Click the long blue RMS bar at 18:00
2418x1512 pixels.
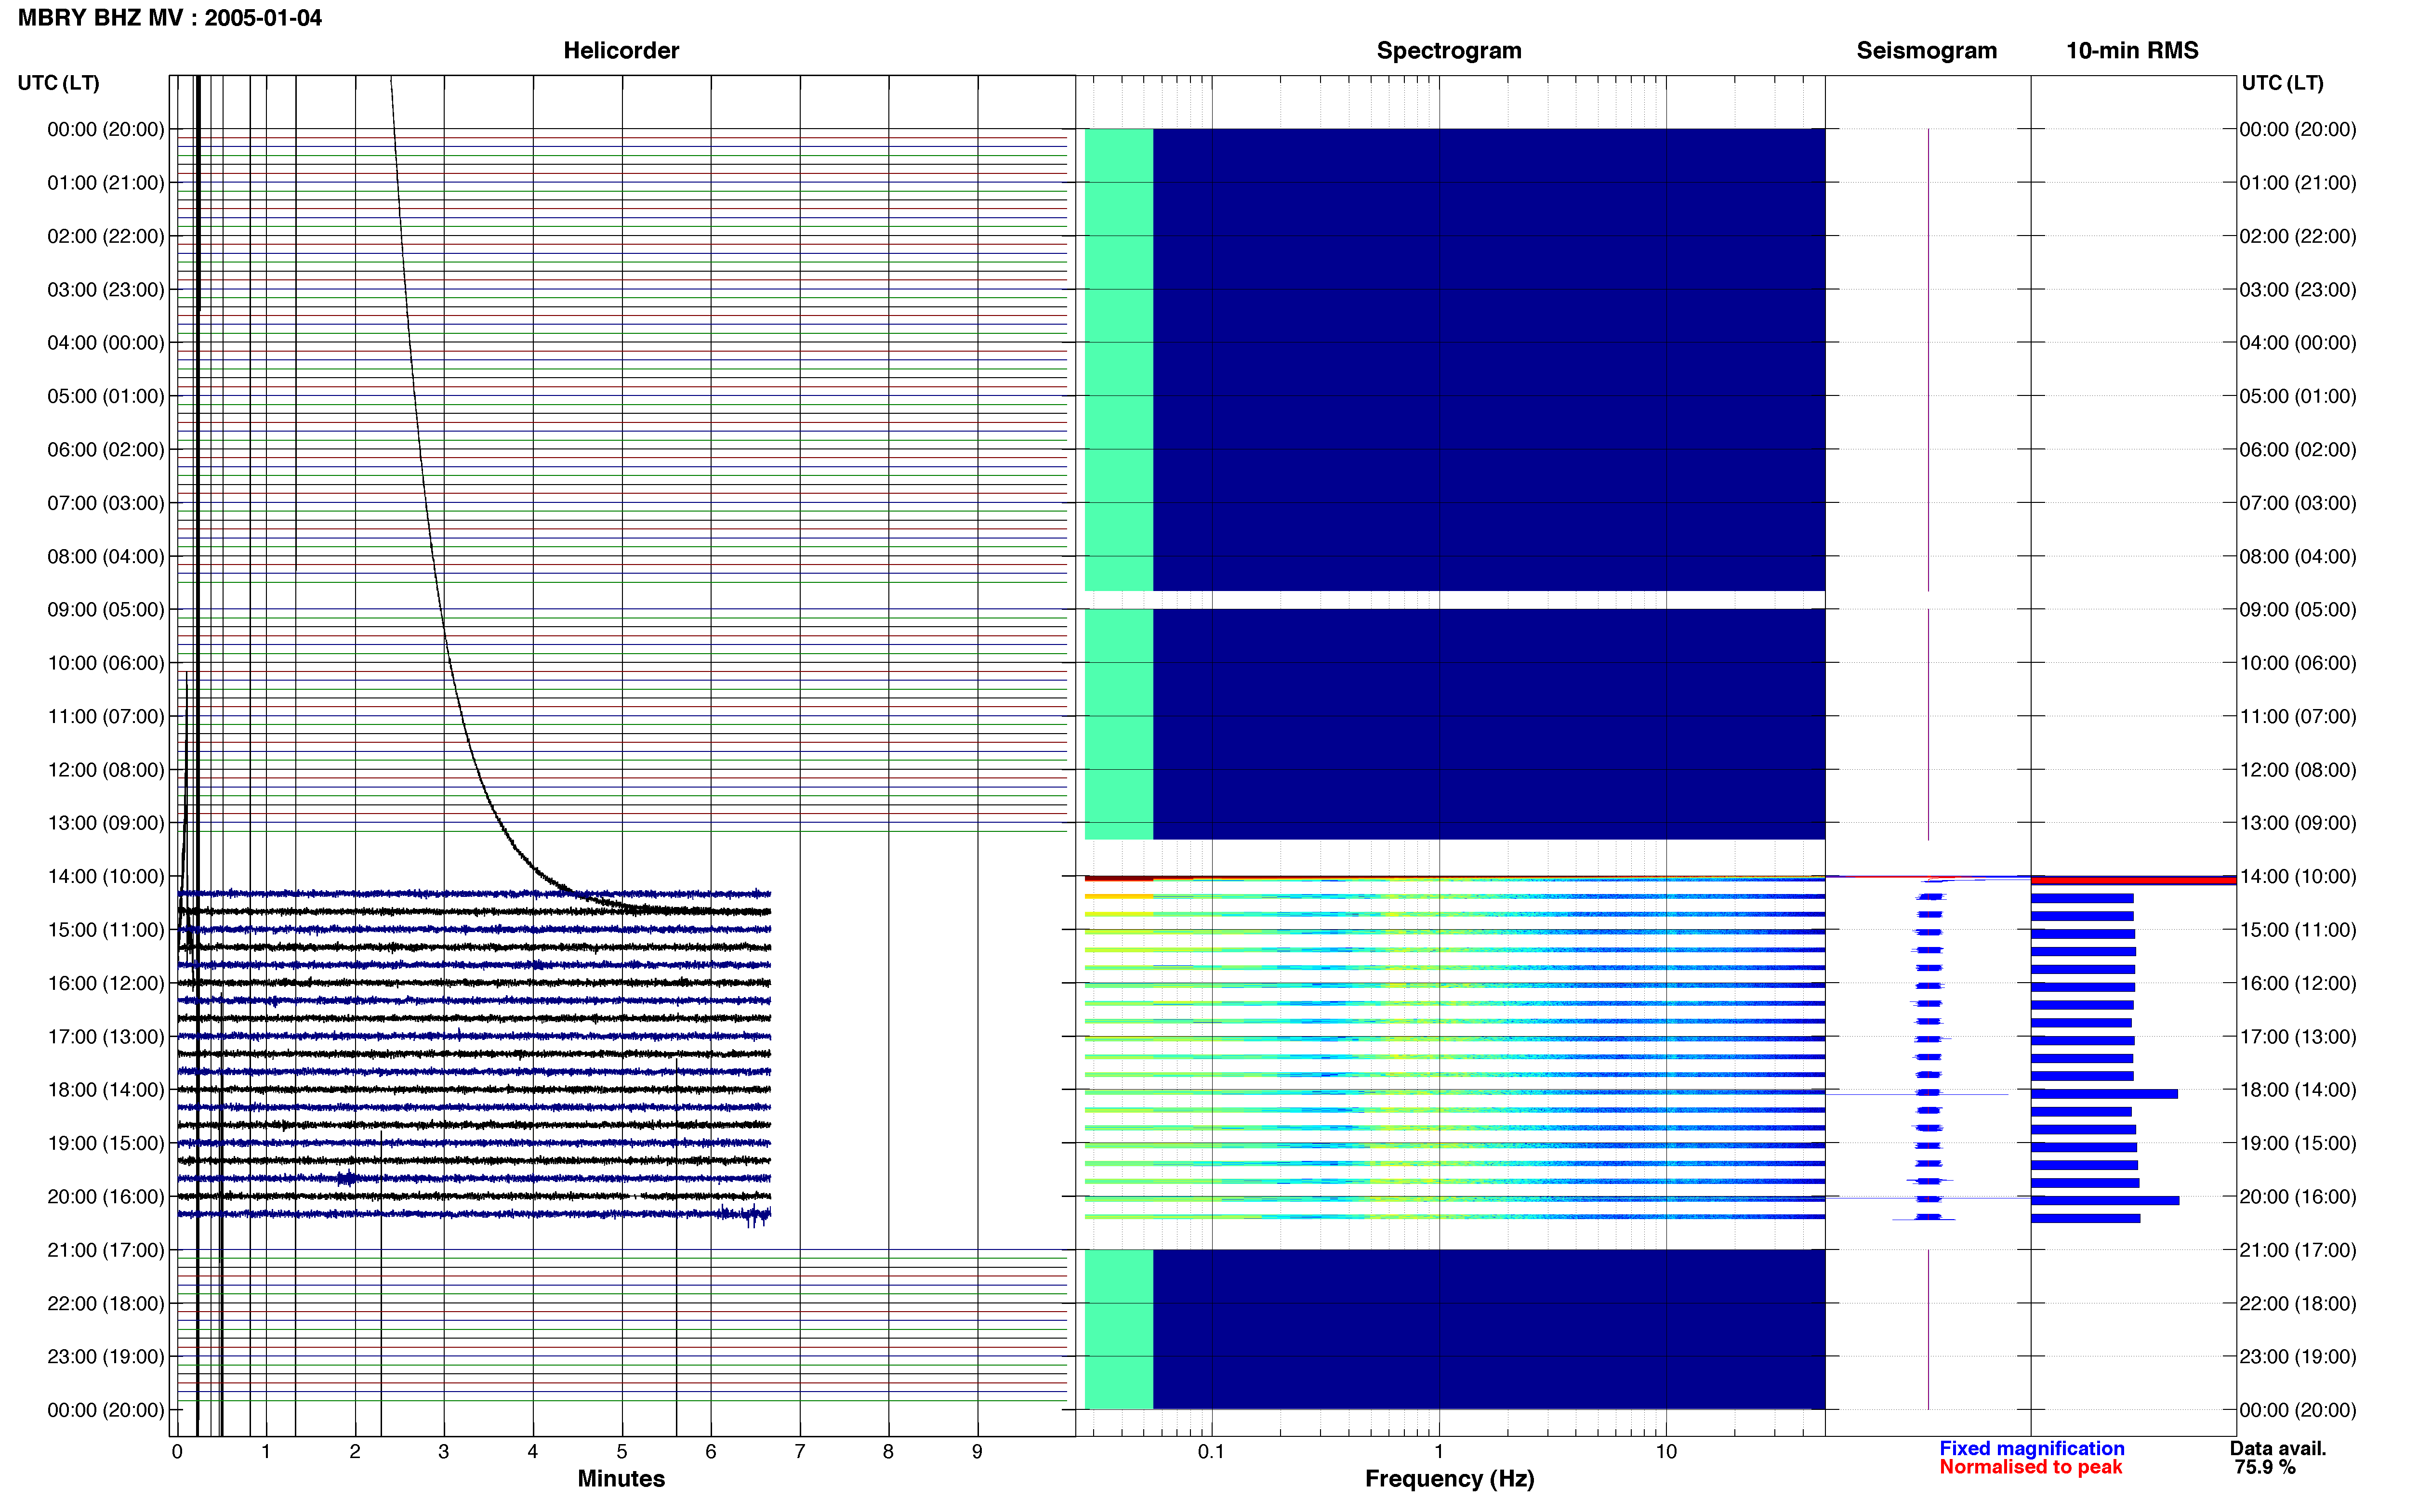click(2104, 1094)
